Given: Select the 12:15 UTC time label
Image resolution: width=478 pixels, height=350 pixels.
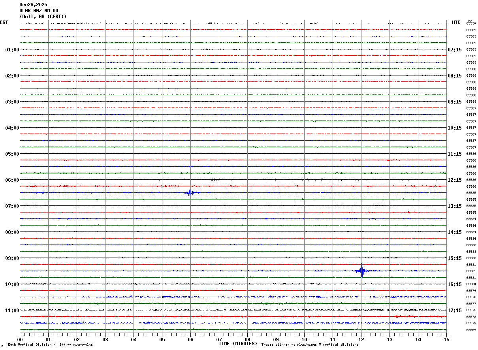Looking at the screenshot, I should (x=454, y=180).
